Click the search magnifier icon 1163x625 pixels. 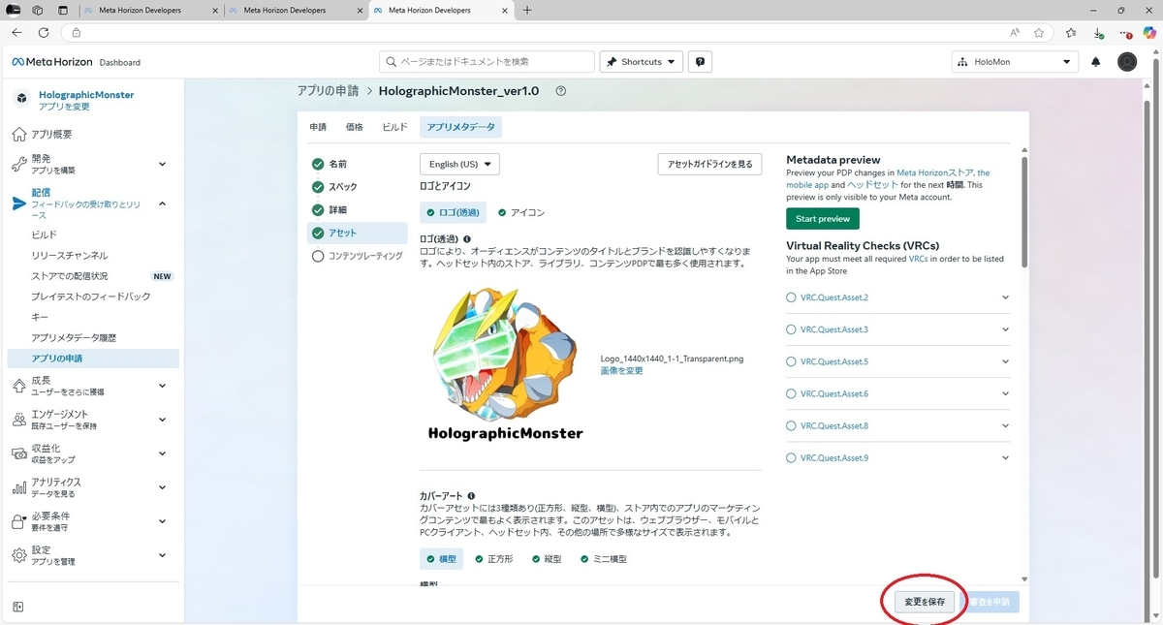tap(392, 62)
